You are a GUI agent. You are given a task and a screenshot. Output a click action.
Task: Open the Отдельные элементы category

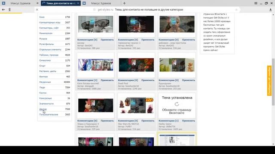tap(50, 50)
